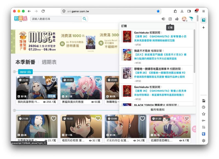Click the shield icon in address bar

tap(64, 11)
